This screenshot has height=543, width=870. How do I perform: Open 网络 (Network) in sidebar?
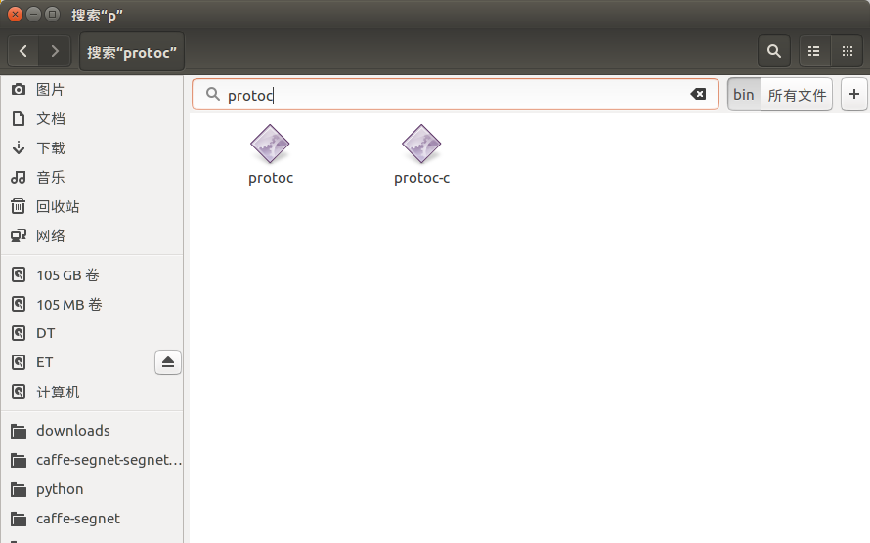coord(92,236)
